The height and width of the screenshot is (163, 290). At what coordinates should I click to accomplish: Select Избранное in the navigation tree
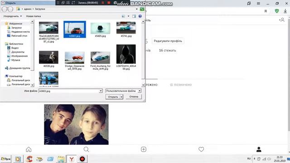(x=15, y=24)
